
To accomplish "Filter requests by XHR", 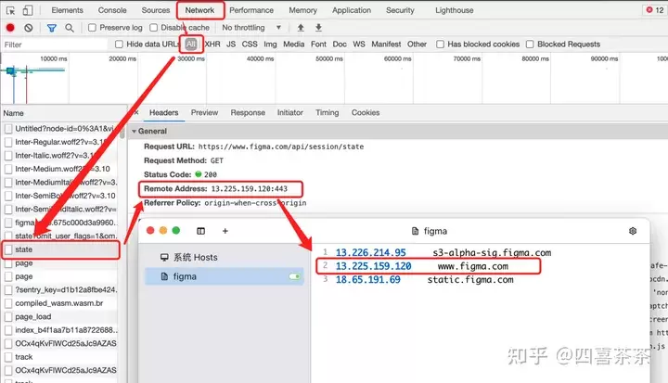I will pyautogui.click(x=212, y=45).
